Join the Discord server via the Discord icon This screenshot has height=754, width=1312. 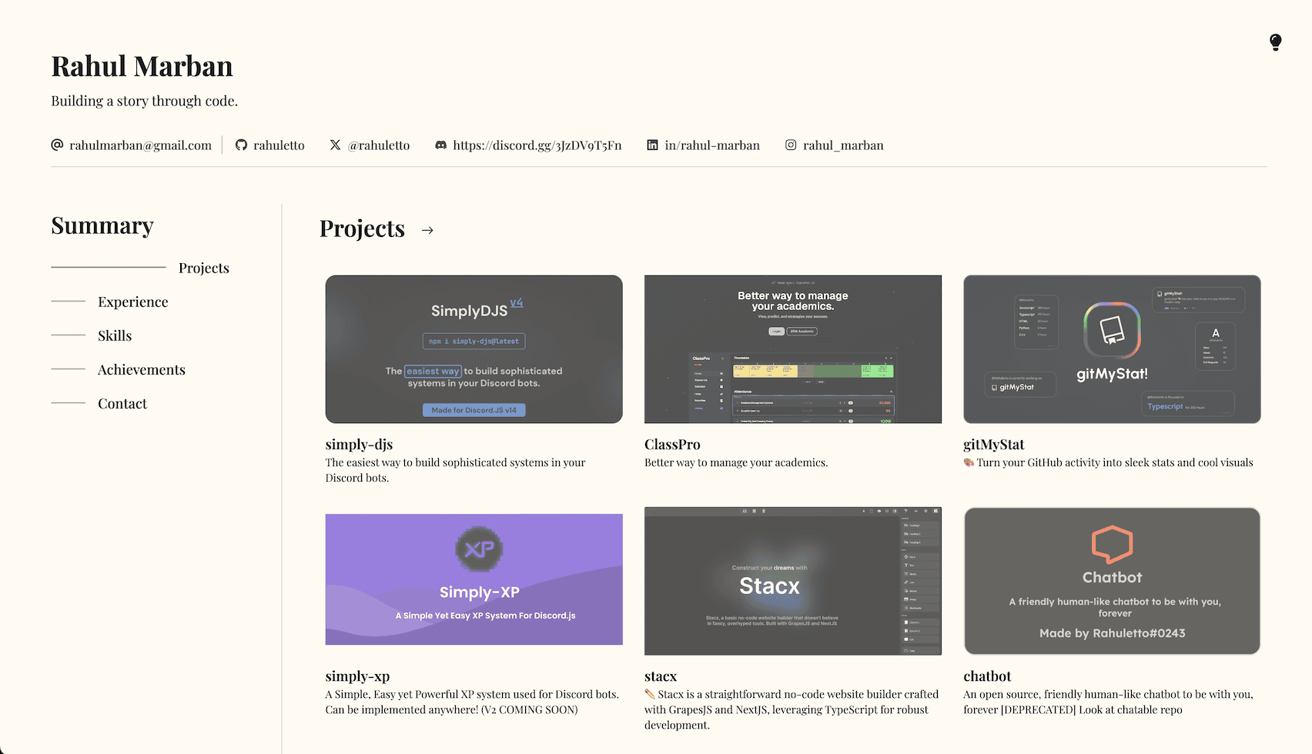click(440, 145)
